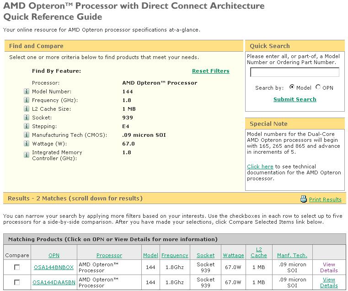Click the 'E4' stepping value
This screenshot has height=291, width=348.
126,126
